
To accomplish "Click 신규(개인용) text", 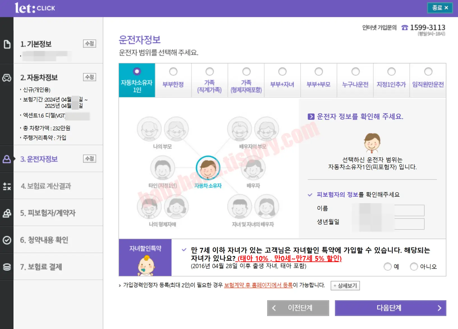I will tap(37, 90).
